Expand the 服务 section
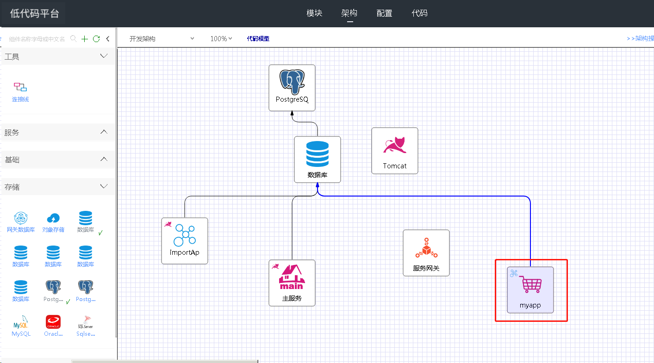This screenshot has height=363, width=654. coord(104,132)
